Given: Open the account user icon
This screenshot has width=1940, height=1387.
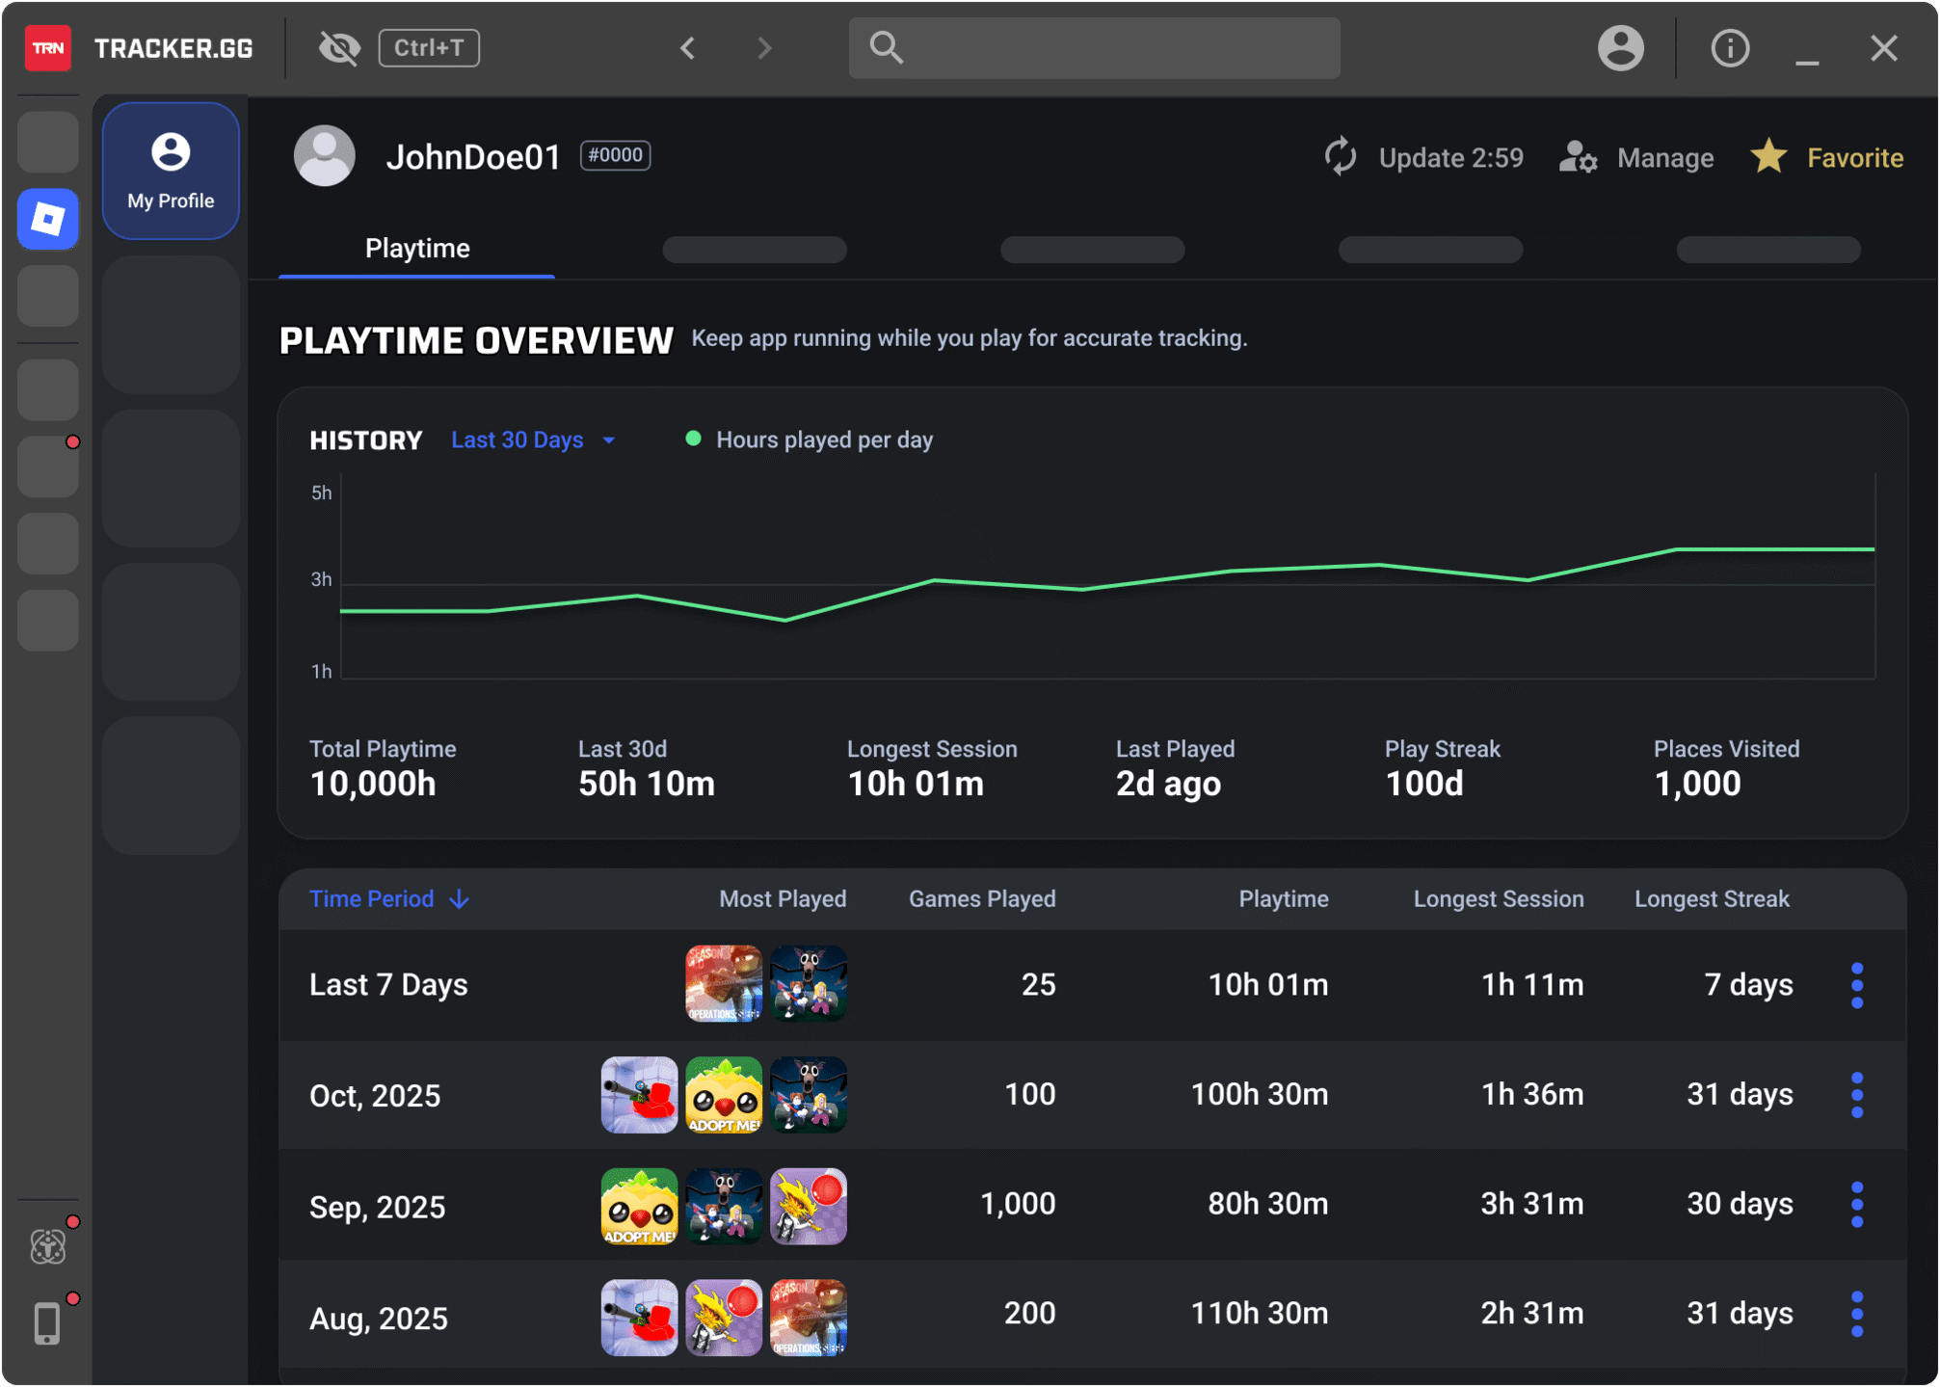Looking at the screenshot, I should click(1620, 48).
